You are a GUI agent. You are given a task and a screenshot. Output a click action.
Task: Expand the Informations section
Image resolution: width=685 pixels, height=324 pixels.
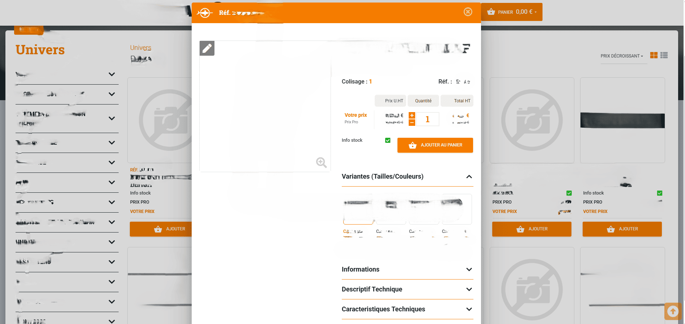pos(469,269)
